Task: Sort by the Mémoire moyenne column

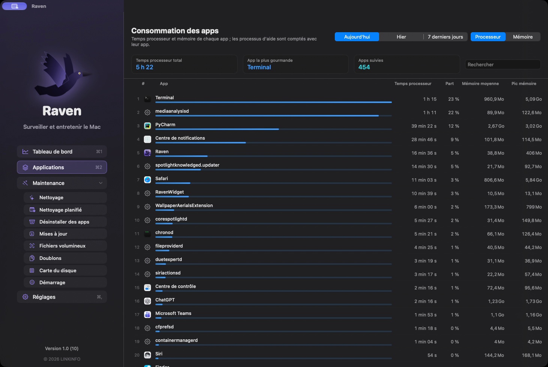Action: pos(480,84)
